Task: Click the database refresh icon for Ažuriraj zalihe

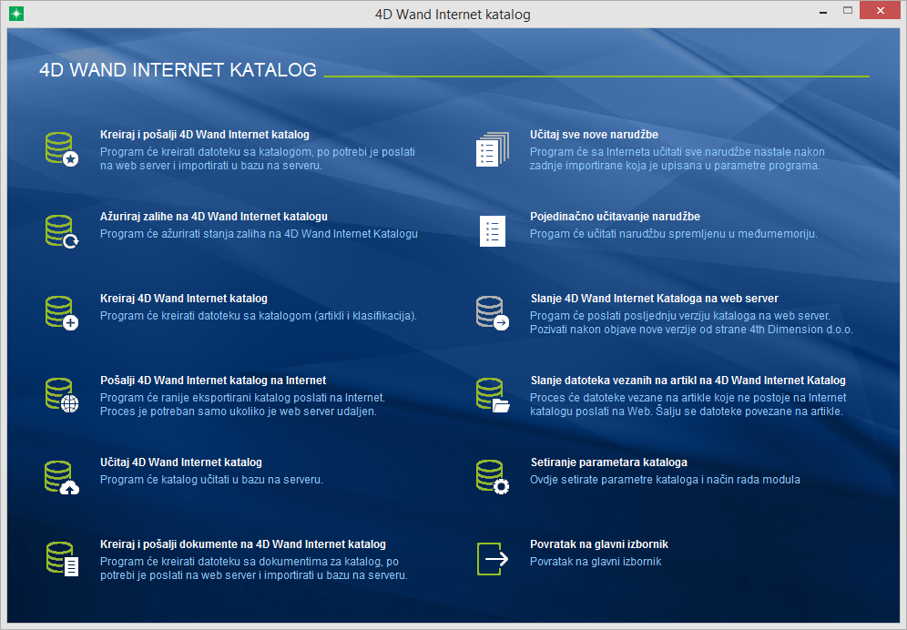Action: pos(62,231)
